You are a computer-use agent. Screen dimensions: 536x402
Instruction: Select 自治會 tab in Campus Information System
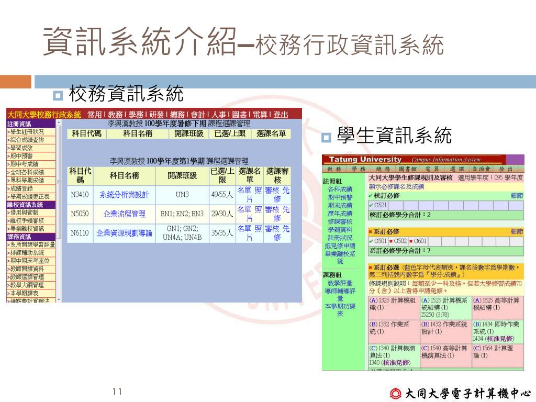click(482, 169)
